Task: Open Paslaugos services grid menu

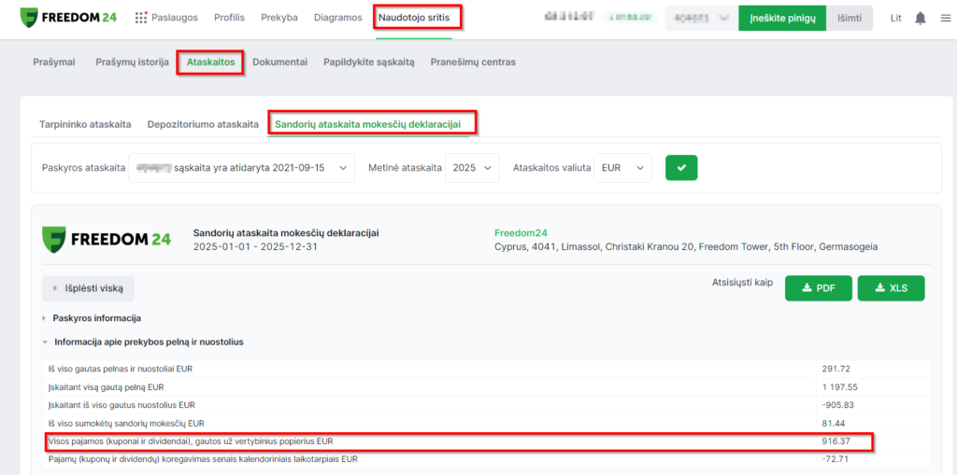Action: click(168, 18)
